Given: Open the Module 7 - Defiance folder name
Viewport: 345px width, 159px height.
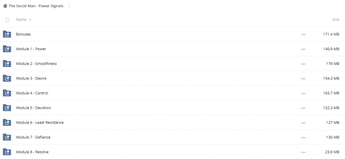Looking at the screenshot, I should [x=33, y=137].
